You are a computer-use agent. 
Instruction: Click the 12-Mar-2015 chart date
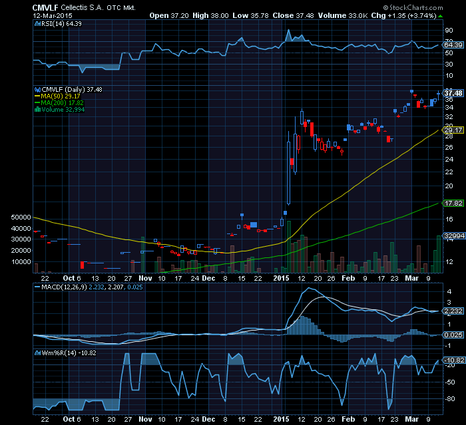pyautogui.click(x=53, y=16)
